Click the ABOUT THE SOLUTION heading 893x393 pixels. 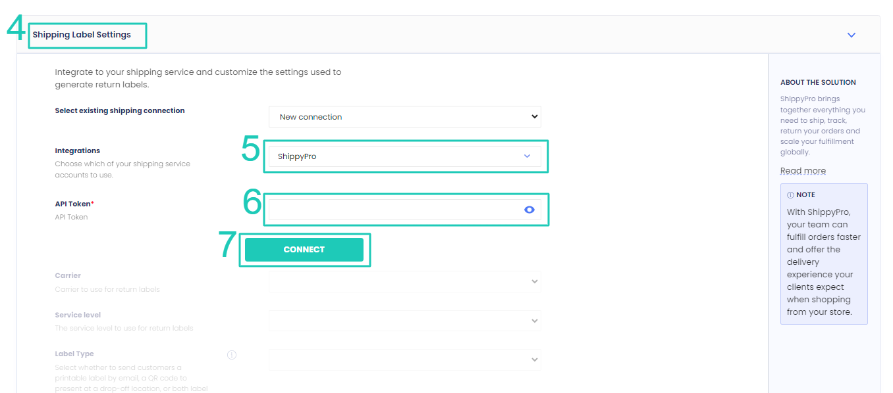[x=818, y=82]
